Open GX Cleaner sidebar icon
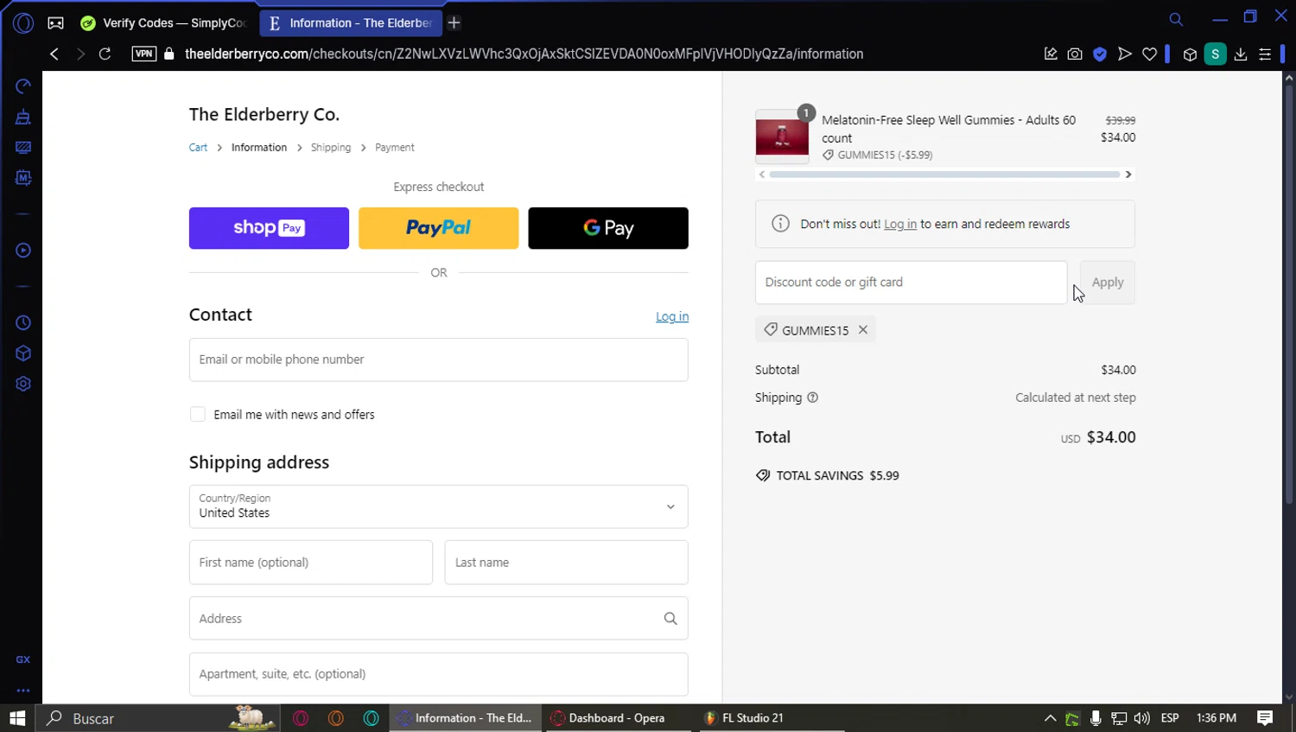Screen dimensions: 1296x732 pos(23,117)
